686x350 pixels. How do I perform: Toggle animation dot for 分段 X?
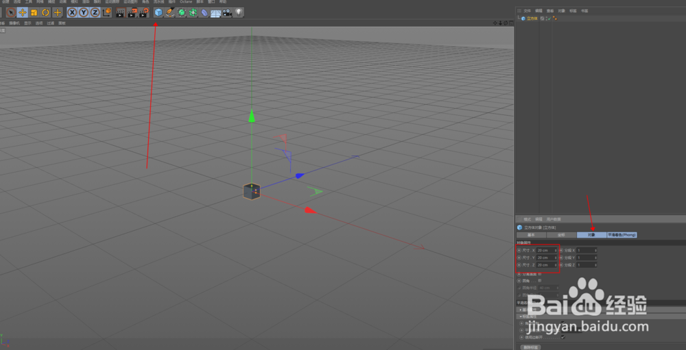pos(561,251)
